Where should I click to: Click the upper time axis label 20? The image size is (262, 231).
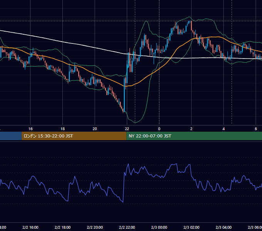95,129
